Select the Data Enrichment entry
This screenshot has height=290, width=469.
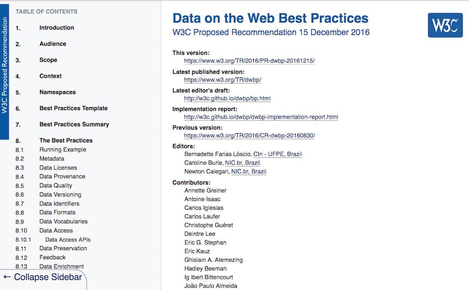pos(61,267)
